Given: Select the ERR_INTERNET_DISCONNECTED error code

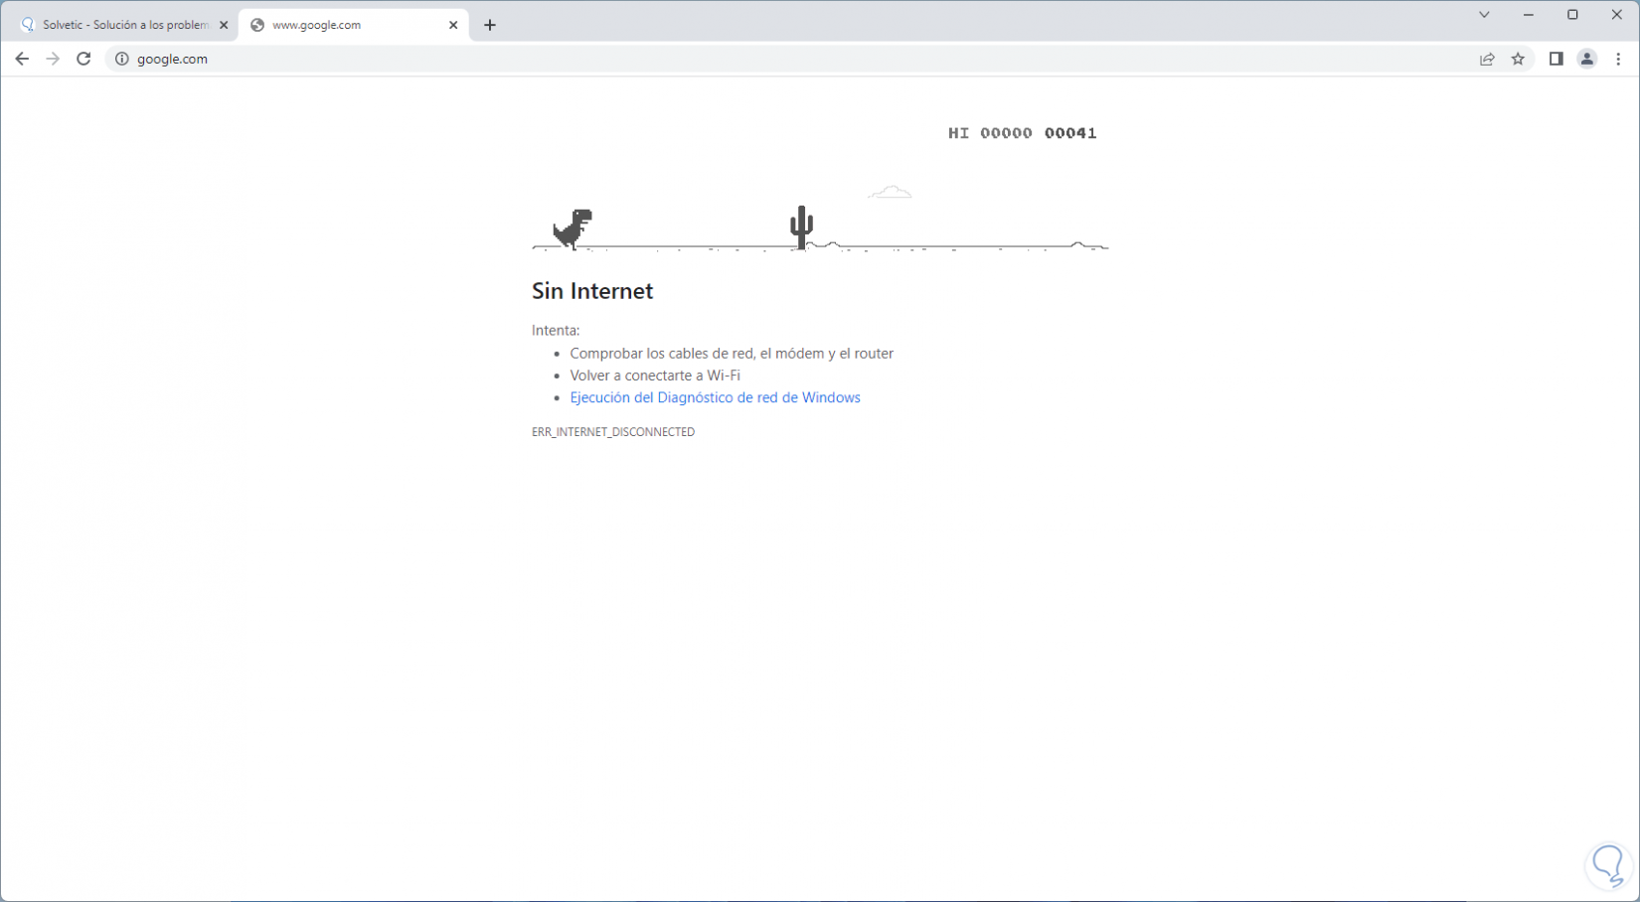Looking at the screenshot, I should click(x=613, y=432).
